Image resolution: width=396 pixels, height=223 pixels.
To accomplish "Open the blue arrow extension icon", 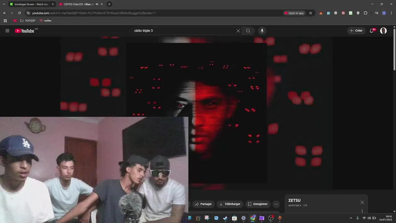I will click(328, 13).
